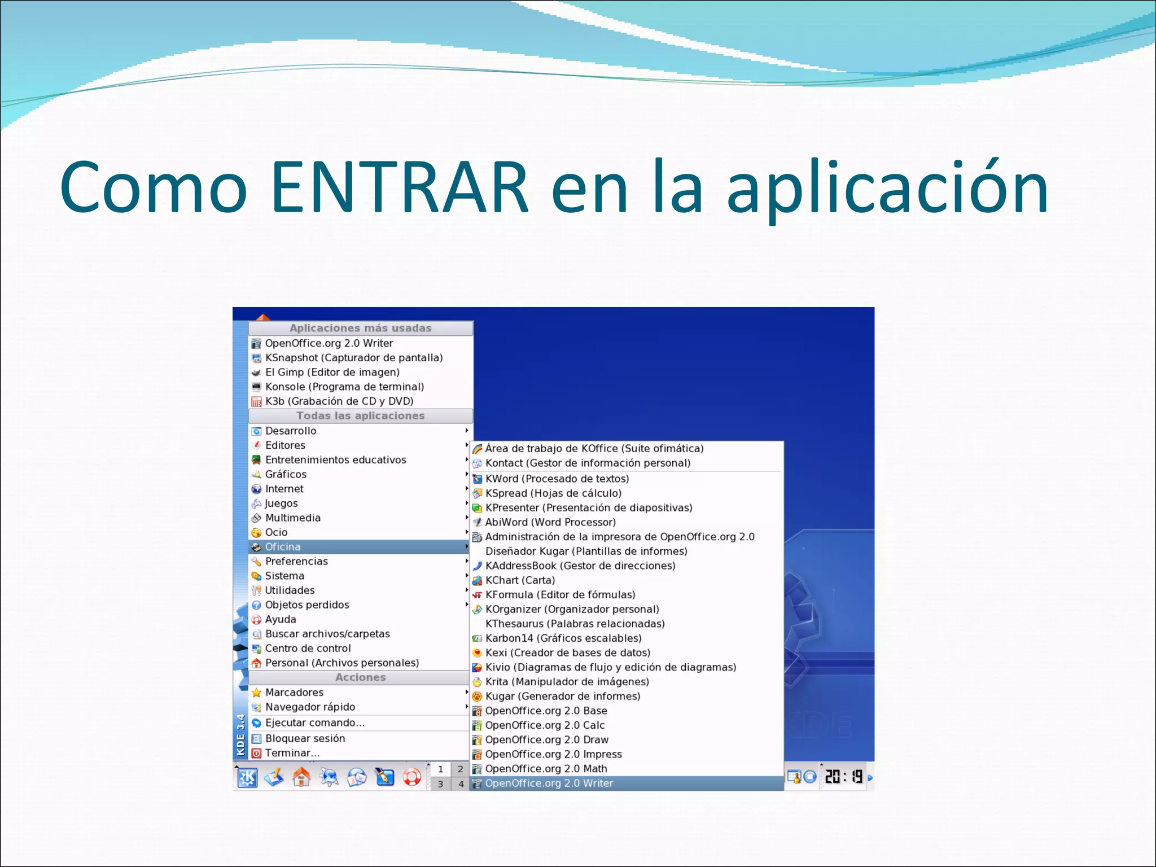Screen dimensions: 1156x867
Task: Open OpenOffice.org 2.0 Calc
Action: [627, 725]
